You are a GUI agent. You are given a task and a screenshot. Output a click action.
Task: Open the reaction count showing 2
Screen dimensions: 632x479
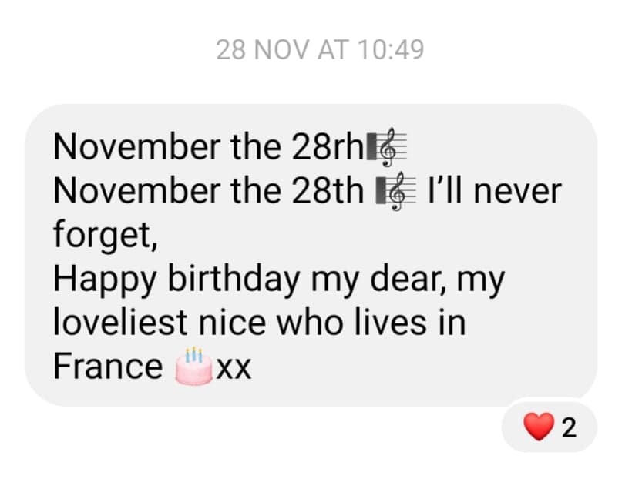click(x=569, y=428)
